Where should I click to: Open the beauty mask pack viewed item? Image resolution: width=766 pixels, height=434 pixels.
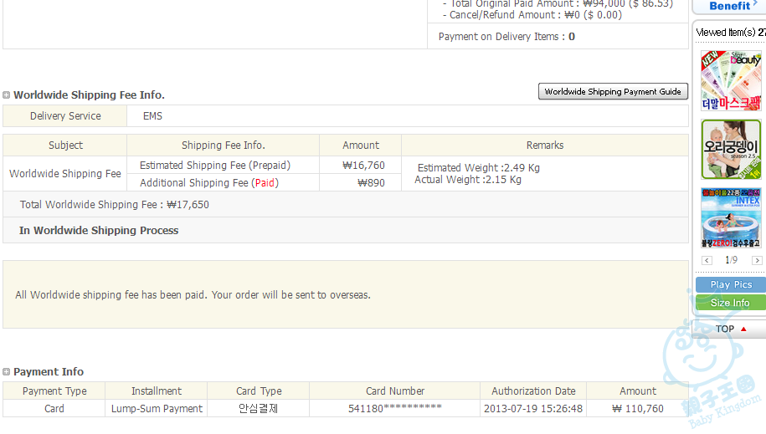point(731,80)
